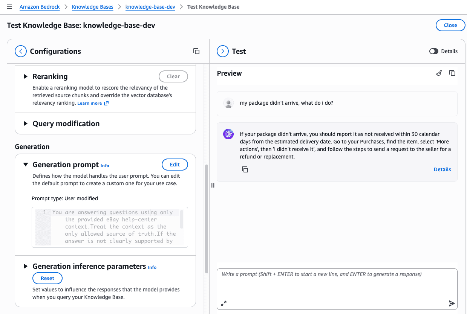Screen dimensions: 467x314
Task: Collapse the Generation prompt section
Action: tap(26, 165)
